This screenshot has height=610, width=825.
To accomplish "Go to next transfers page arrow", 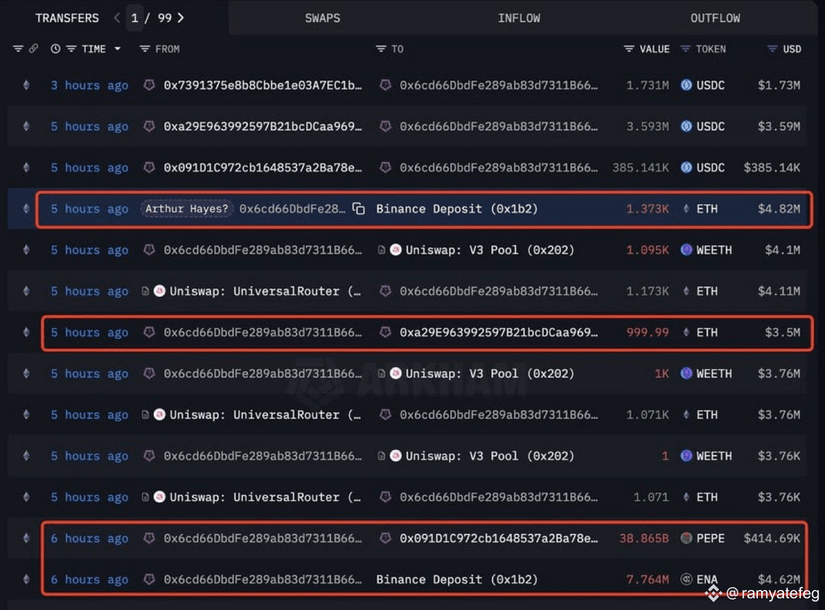I will pyautogui.click(x=181, y=18).
